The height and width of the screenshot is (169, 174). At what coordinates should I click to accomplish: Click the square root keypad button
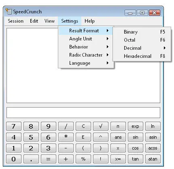(101, 126)
